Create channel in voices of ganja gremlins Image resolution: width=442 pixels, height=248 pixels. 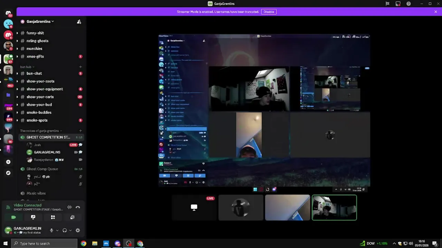80,131
